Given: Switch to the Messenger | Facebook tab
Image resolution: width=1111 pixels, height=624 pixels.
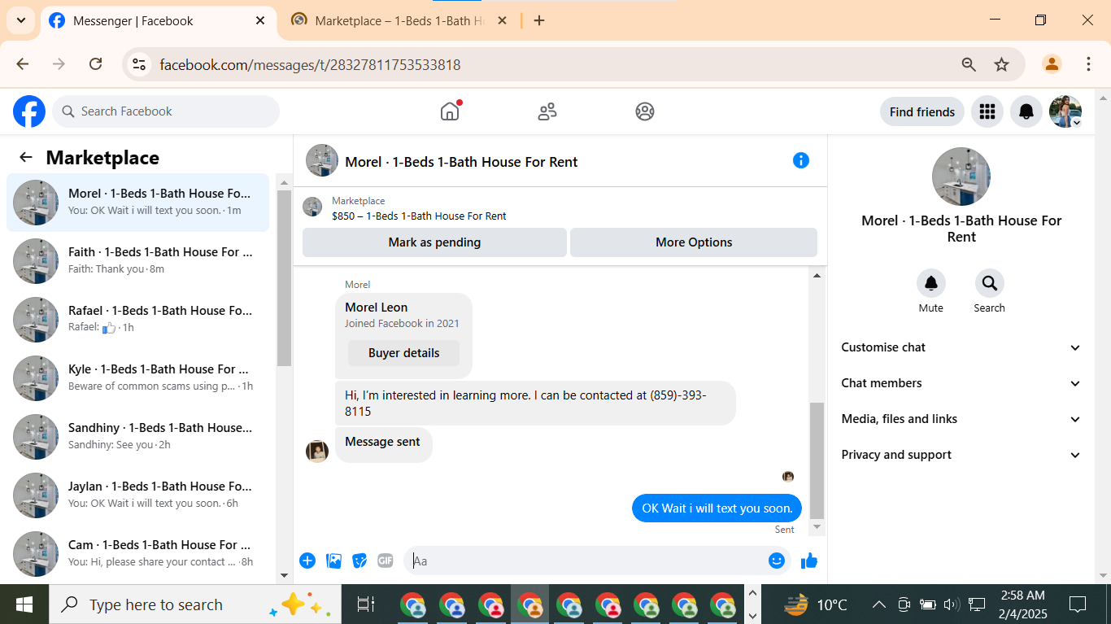Looking at the screenshot, I should point(158,21).
